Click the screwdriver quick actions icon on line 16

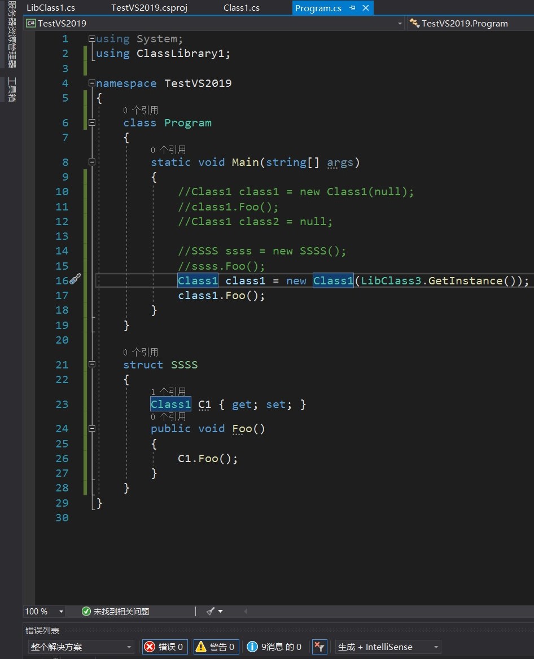[76, 279]
